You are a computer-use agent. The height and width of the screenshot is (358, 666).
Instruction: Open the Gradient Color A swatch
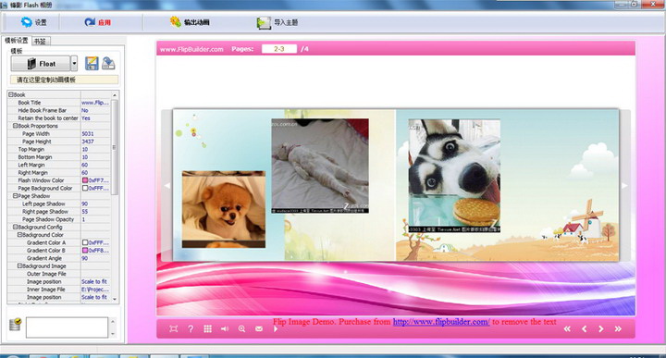click(85, 242)
